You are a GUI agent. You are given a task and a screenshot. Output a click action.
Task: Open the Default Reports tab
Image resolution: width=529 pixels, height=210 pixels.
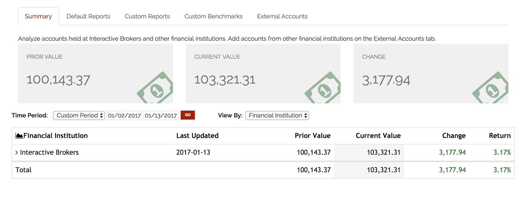point(88,16)
